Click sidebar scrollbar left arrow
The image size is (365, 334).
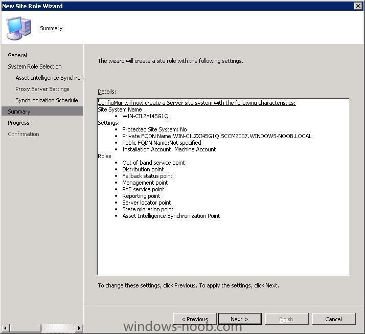point(5,328)
